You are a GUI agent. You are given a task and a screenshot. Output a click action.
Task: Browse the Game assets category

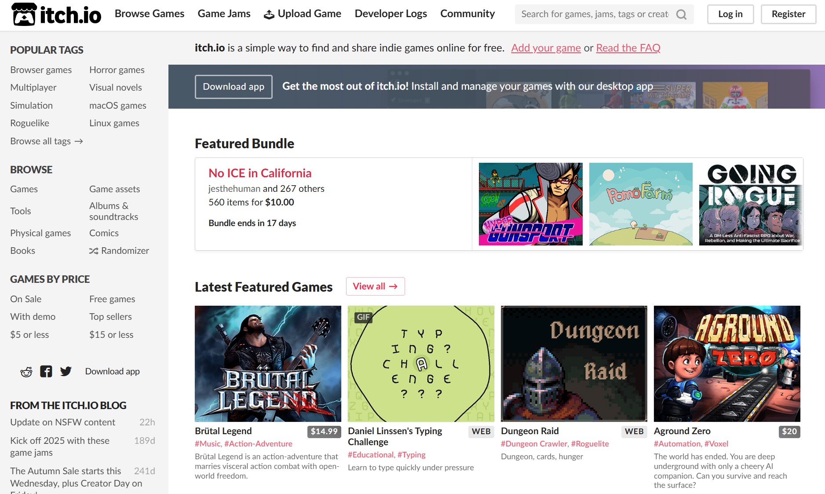coord(115,189)
